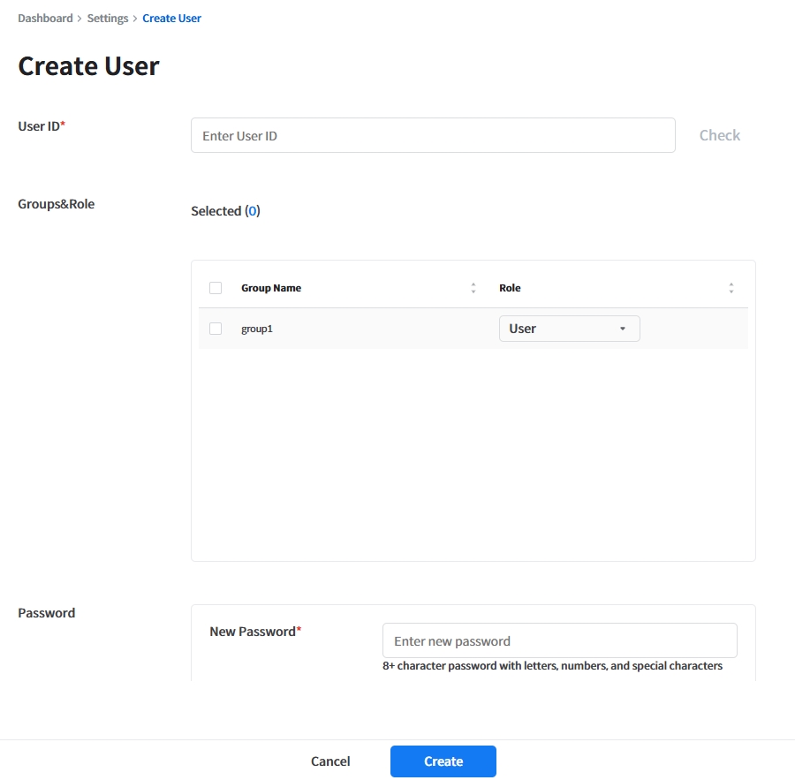Select the group1 row checkbox
The width and height of the screenshot is (795, 780).
coord(216,329)
